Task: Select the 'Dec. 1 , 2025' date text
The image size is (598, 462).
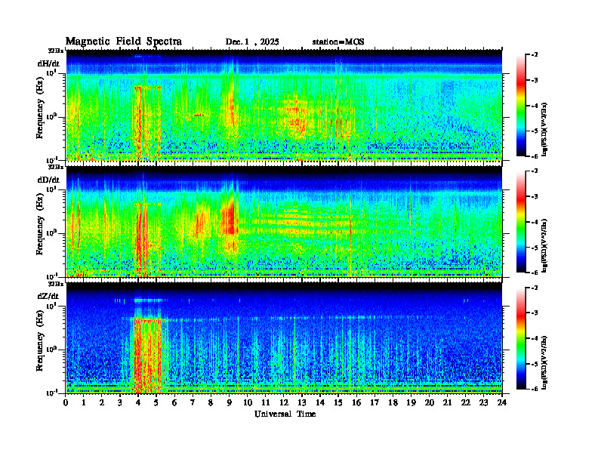Action: coord(252,42)
